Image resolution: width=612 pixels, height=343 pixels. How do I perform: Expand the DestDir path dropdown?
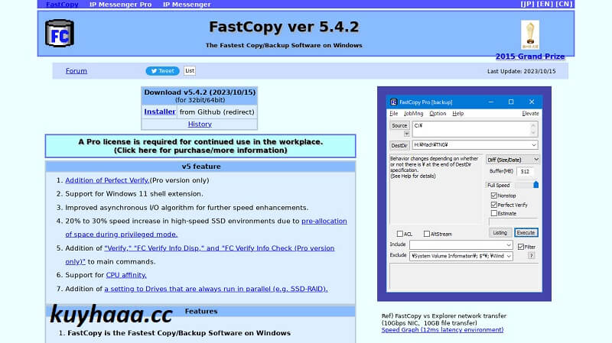pyautogui.click(x=533, y=144)
